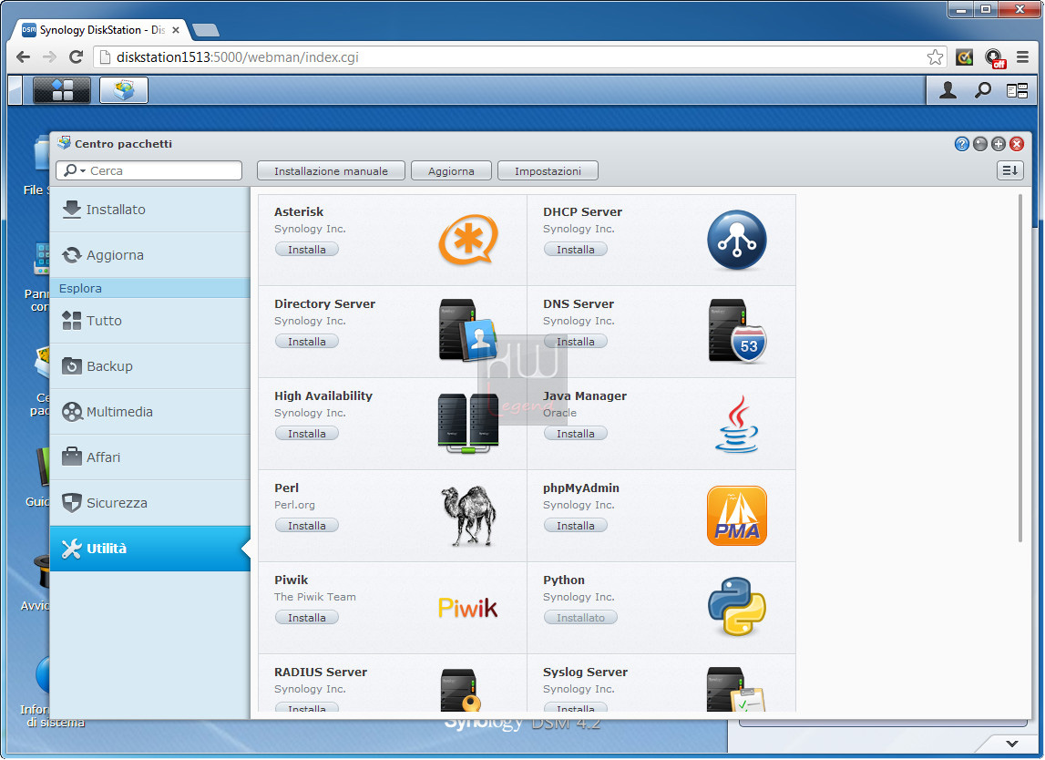Image resolution: width=1045 pixels, height=760 pixels.
Task: Select the Affari category
Action: click(x=150, y=457)
